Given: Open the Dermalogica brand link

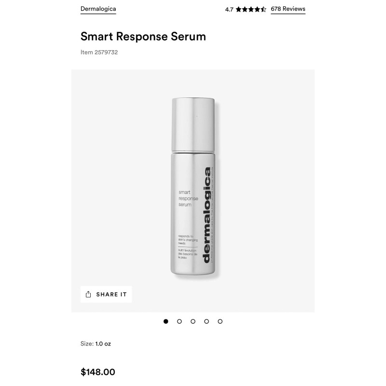Looking at the screenshot, I should (98, 9).
